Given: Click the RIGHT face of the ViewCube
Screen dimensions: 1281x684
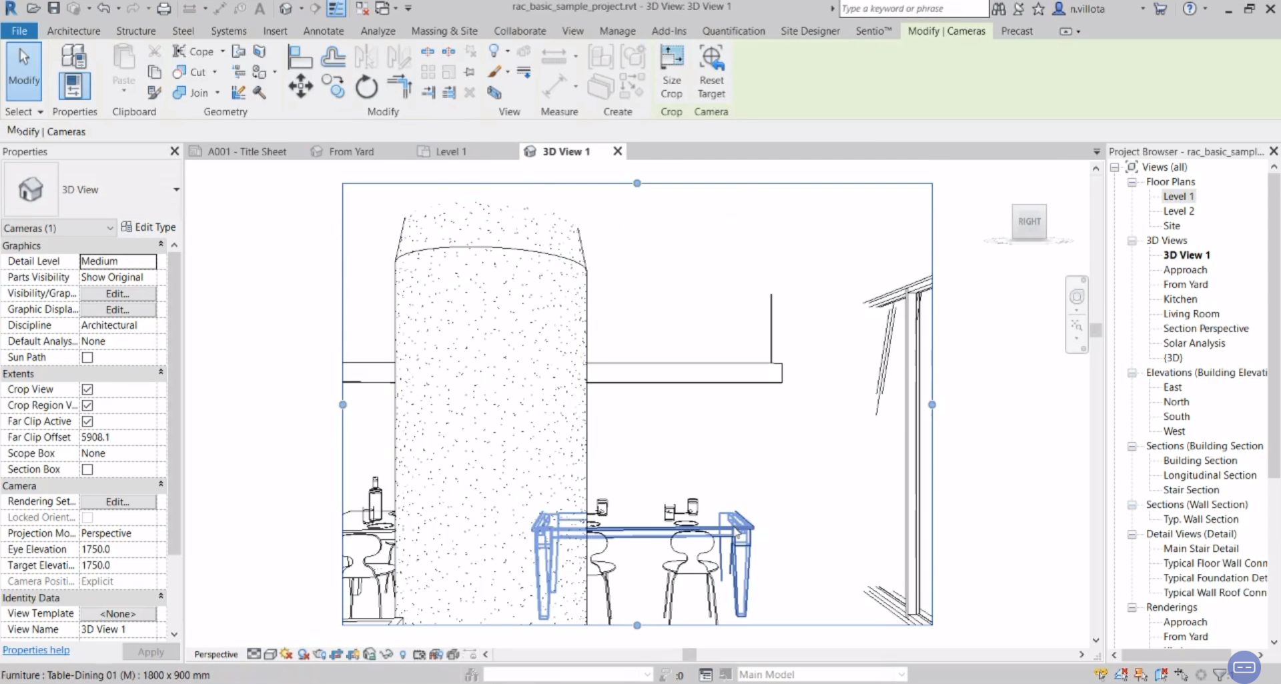Looking at the screenshot, I should tap(1029, 221).
